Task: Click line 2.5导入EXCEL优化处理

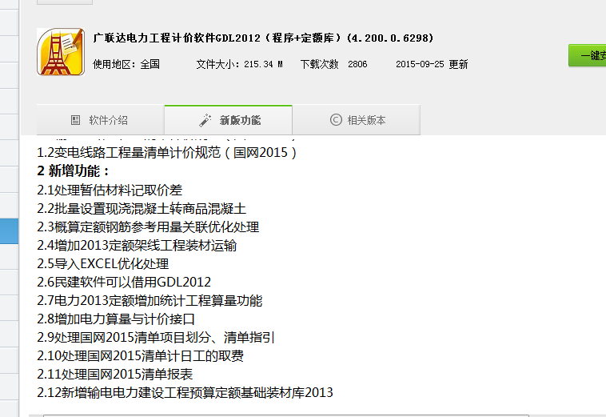Action: point(103,263)
